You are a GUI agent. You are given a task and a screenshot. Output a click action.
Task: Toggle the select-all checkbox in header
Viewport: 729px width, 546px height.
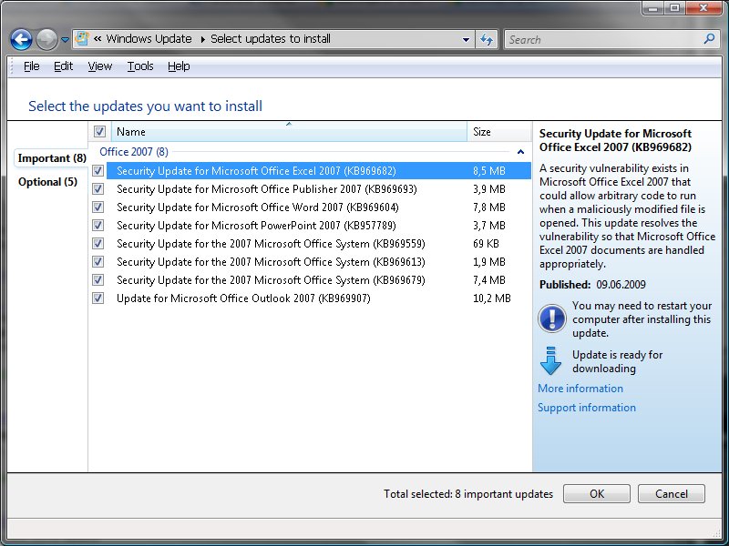point(99,131)
